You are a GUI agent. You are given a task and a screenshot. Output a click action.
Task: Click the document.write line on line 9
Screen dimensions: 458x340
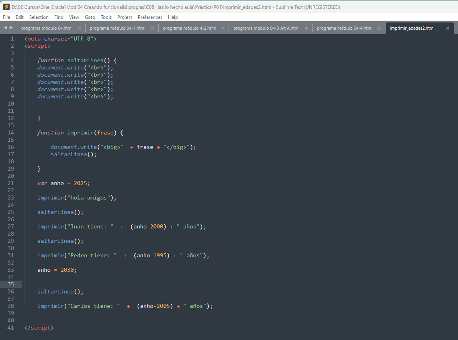tap(75, 97)
